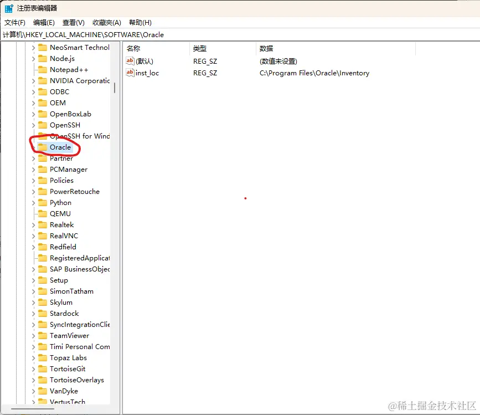Expand the ODBC key
Viewport: 480px width, 415px height.
33,92
